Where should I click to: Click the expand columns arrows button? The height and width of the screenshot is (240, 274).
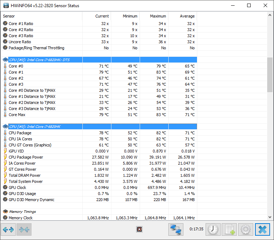click(8, 230)
